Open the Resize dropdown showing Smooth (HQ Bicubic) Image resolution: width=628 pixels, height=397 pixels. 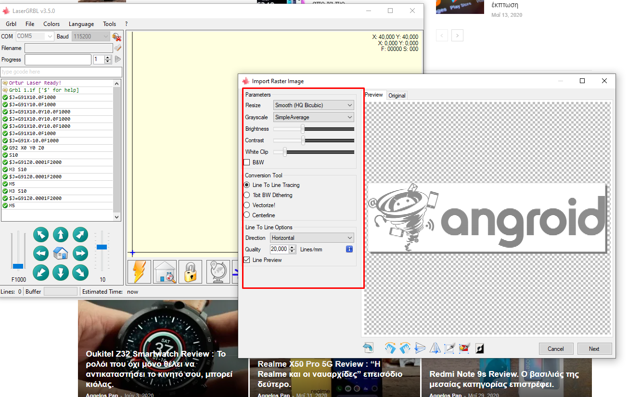point(314,105)
